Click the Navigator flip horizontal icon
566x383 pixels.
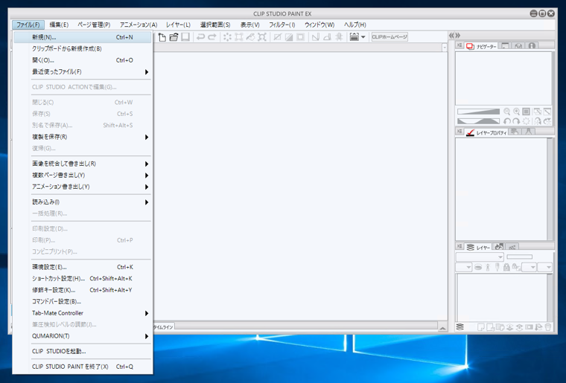pyautogui.click(x=538, y=121)
